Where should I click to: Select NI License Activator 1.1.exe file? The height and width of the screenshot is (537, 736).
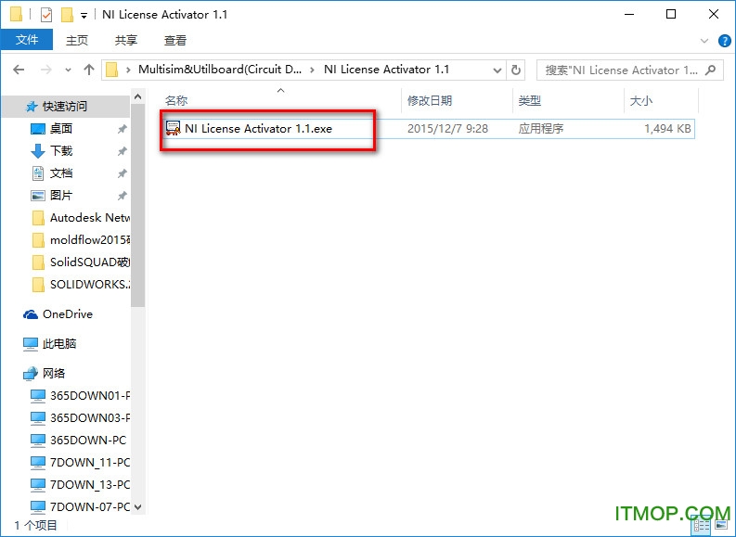pyautogui.click(x=258, y=129)
